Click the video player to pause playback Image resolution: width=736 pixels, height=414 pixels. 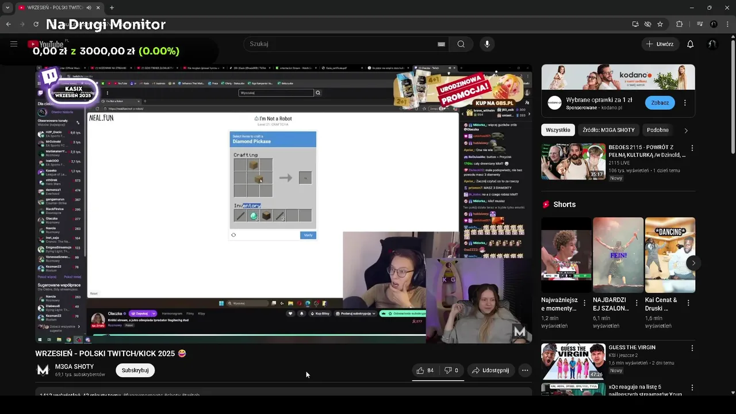(x=283, y=204)
